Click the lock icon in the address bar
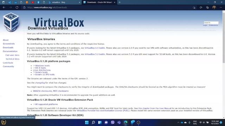225x126 pixels. (x=24, y=7)
